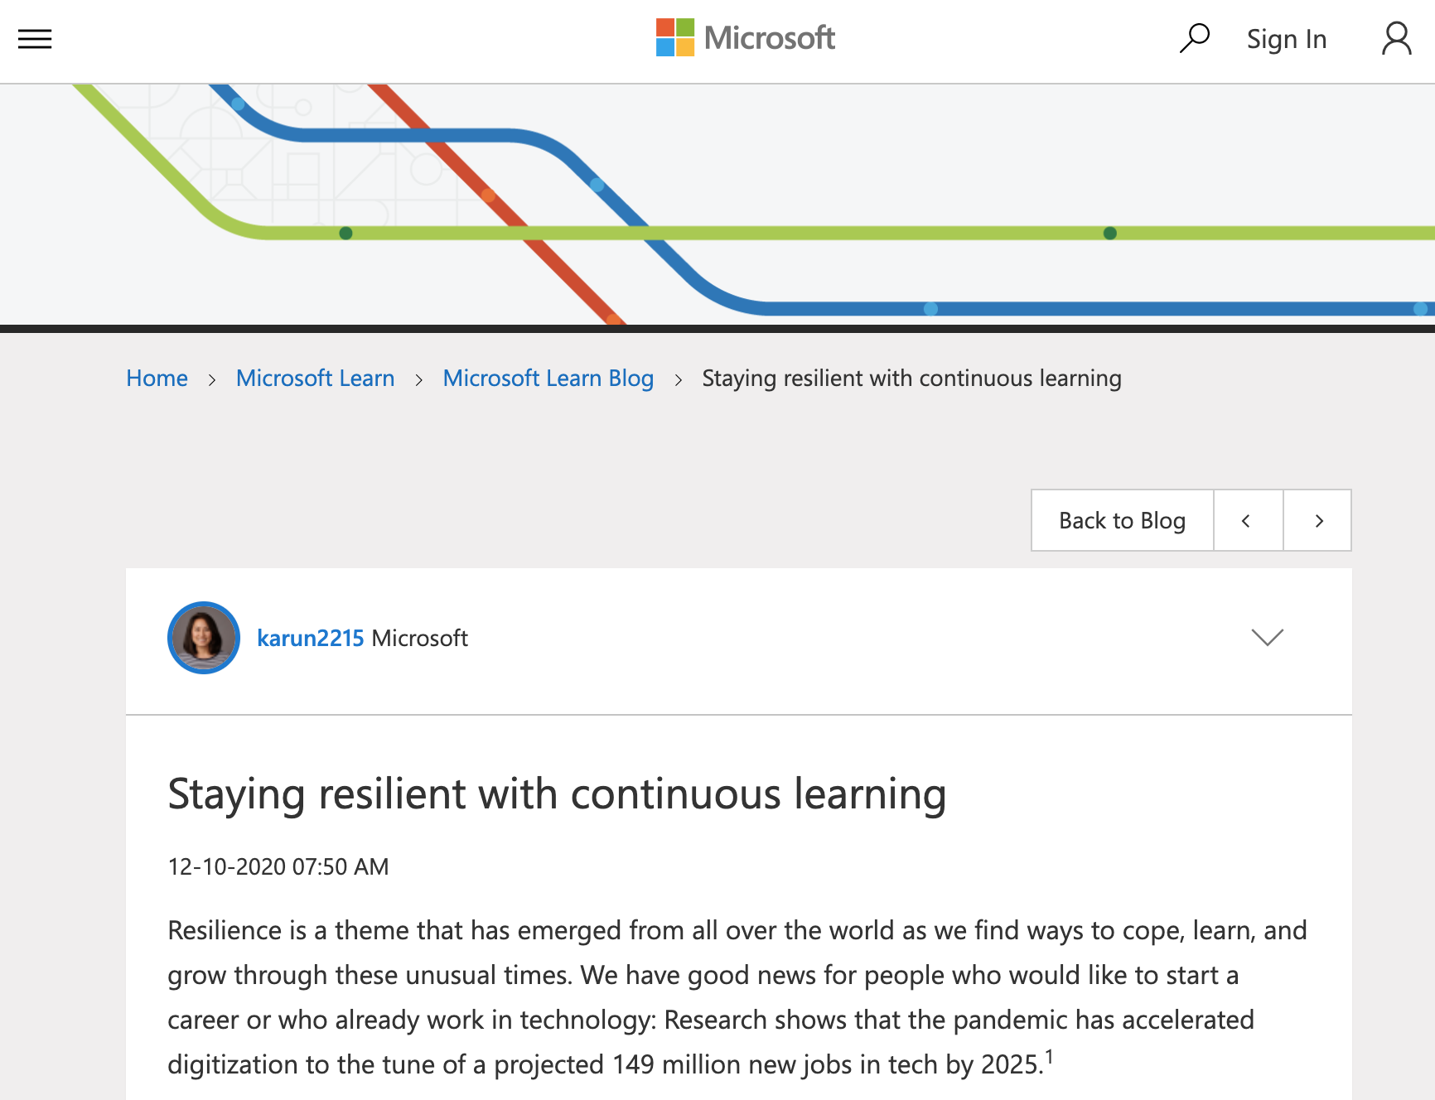Click Sign In link
The width and height of the screenshot is (1435, 1100).
point(1286,39)
